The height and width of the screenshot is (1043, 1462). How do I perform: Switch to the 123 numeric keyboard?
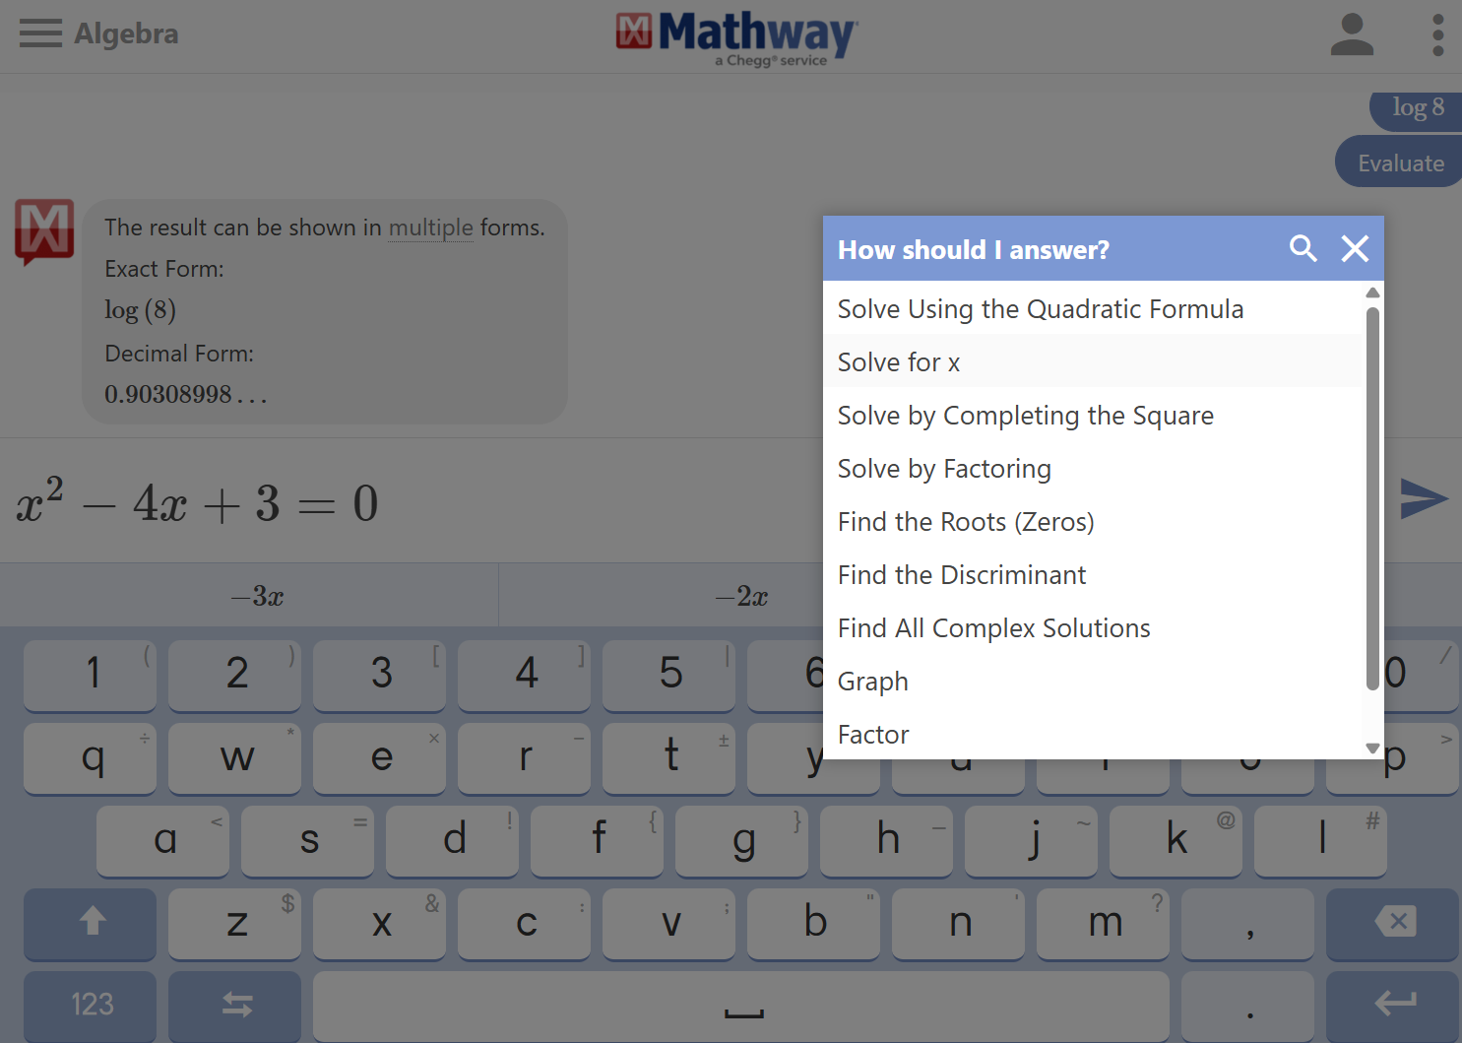coord(91,1006)
